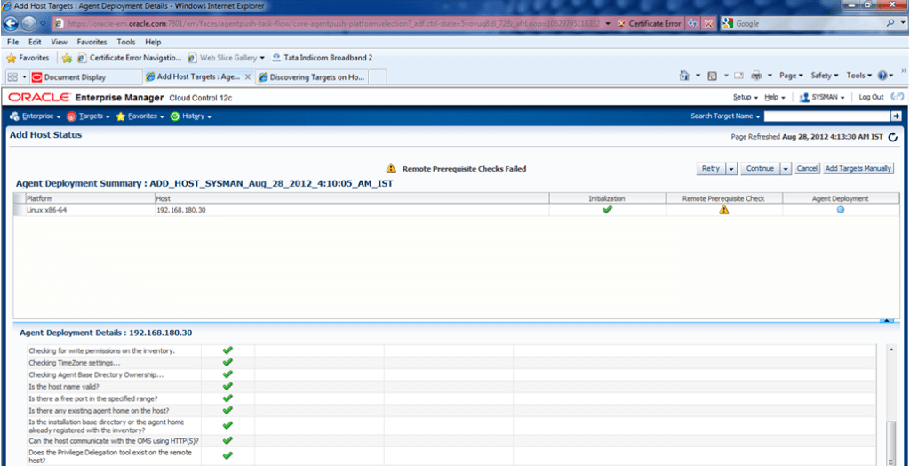This screenshot has height=466, width=910.
Task: Click the Search Target Name input field
Action: coord(826,116)
